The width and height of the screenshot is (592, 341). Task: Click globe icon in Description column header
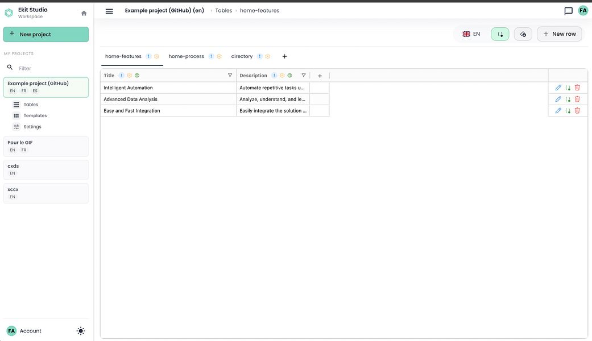(289, 76)
